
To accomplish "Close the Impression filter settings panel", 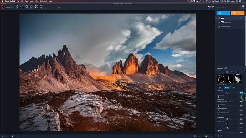I will click(x=244, y=68).
